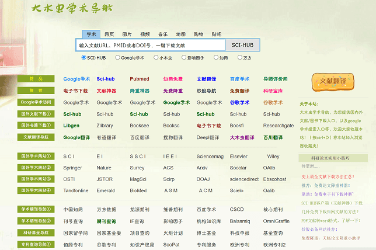Open the green 国外文献下载① category label

tap(36, 114)
